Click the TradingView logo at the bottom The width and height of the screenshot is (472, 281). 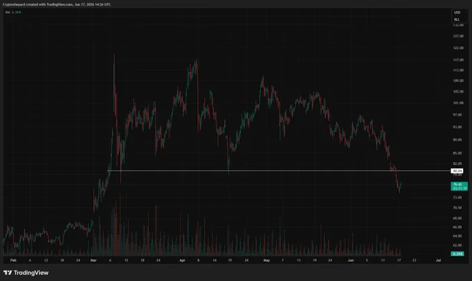coord(26,273)
